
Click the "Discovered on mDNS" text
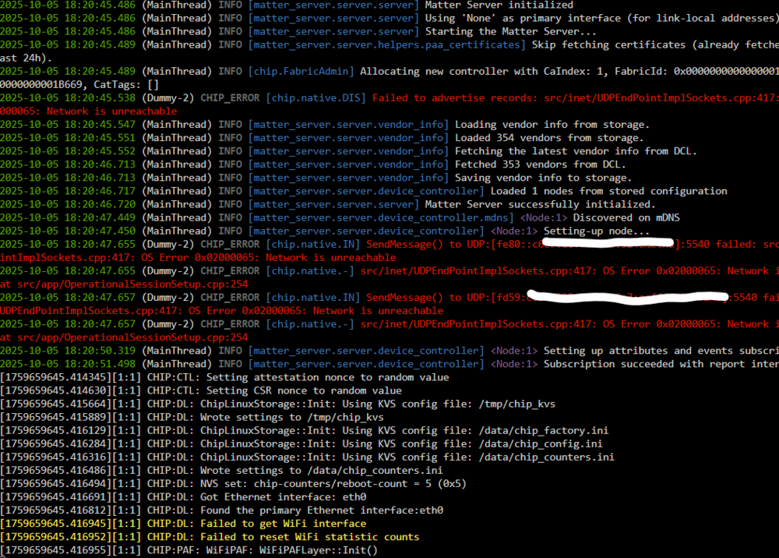pyautogui.click(x=626, y=217)
